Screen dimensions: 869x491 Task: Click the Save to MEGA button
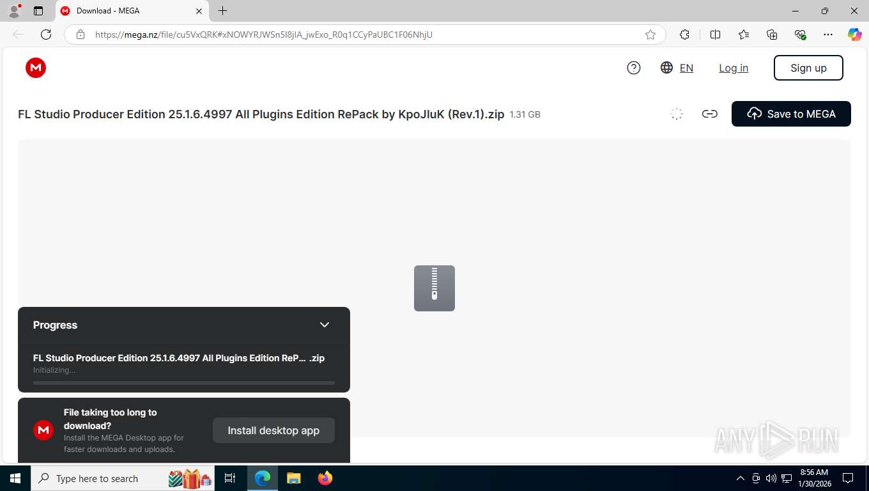[791, 114]
